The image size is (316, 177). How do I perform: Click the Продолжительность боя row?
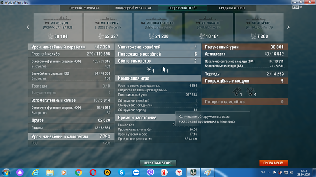[158, 130]
